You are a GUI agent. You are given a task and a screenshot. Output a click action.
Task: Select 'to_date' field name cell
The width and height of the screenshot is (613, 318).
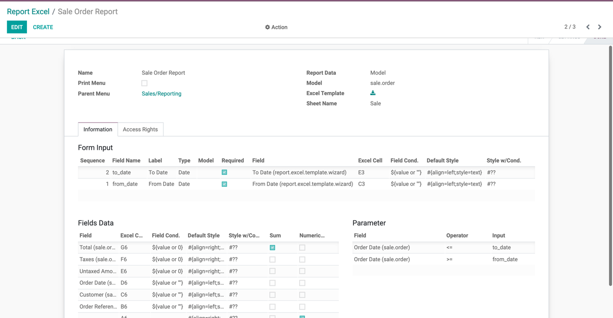point(121,172)
